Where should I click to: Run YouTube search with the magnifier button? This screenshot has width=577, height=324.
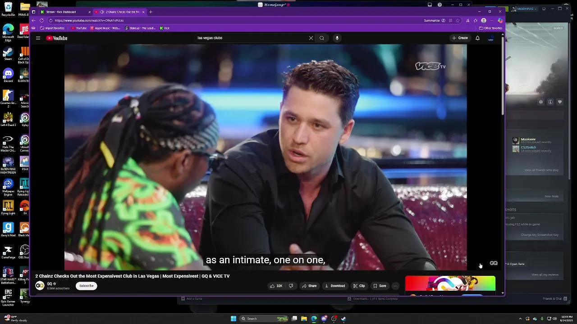(321, 38)
